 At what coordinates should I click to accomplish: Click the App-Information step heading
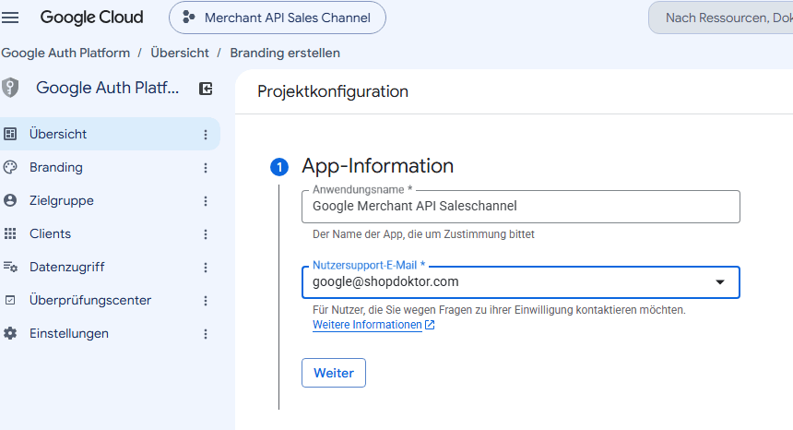click(378, 166)
